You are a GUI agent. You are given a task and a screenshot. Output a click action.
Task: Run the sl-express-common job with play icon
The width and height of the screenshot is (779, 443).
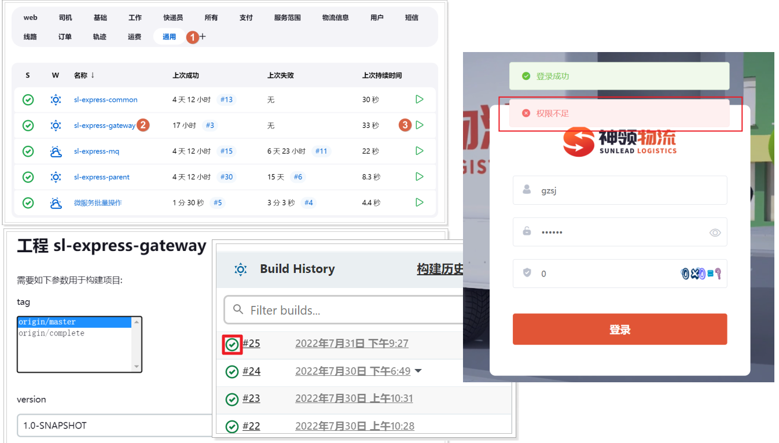(419, 99)
